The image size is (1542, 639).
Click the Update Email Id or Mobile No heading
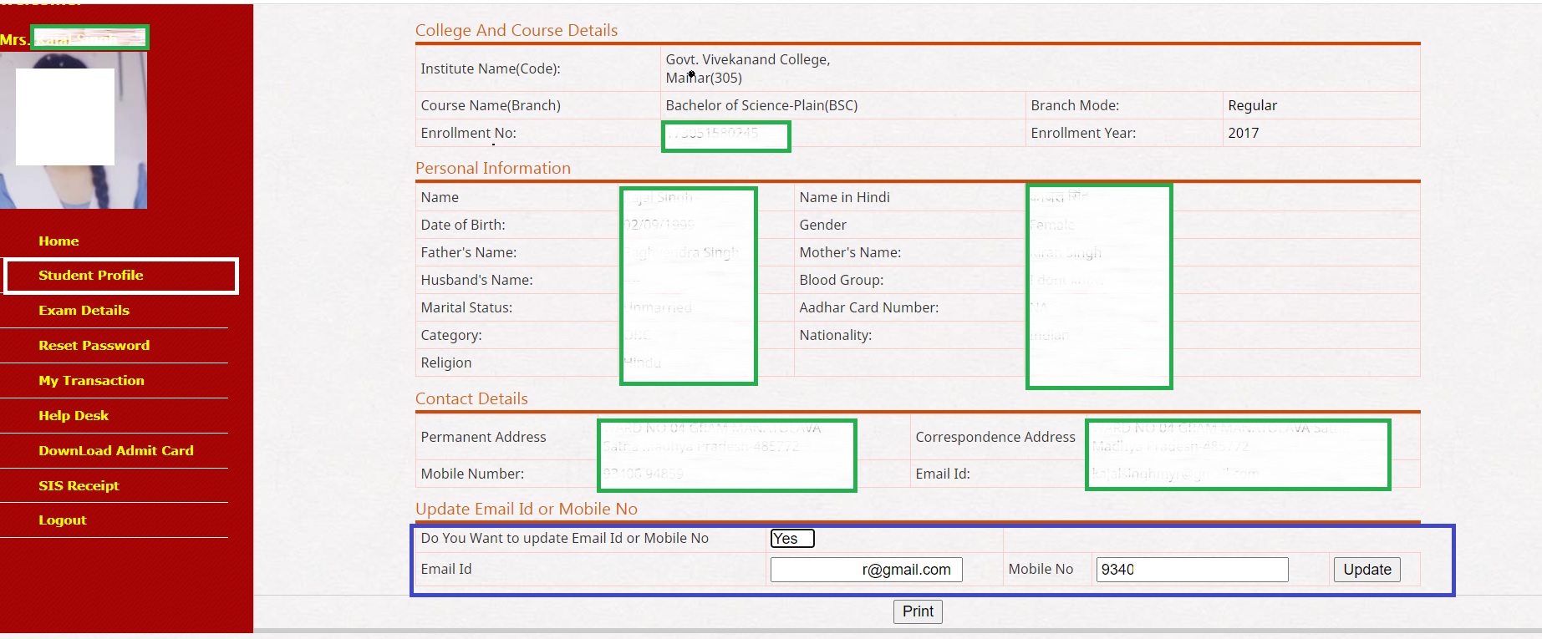point(526,510)
